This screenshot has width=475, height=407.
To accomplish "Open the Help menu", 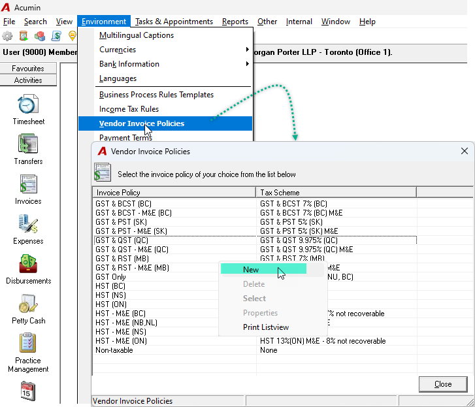I will pos(367,22).
